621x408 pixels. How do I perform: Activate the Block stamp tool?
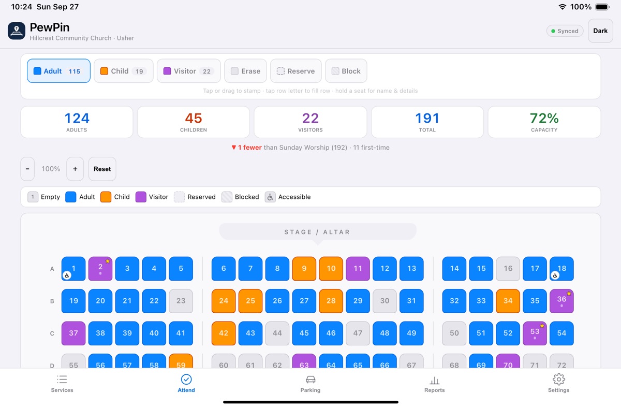(346, 71)
